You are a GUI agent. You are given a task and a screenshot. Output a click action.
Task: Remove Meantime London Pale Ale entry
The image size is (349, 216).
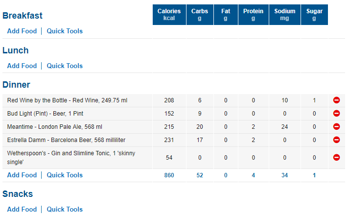click(x=336, y=126)
